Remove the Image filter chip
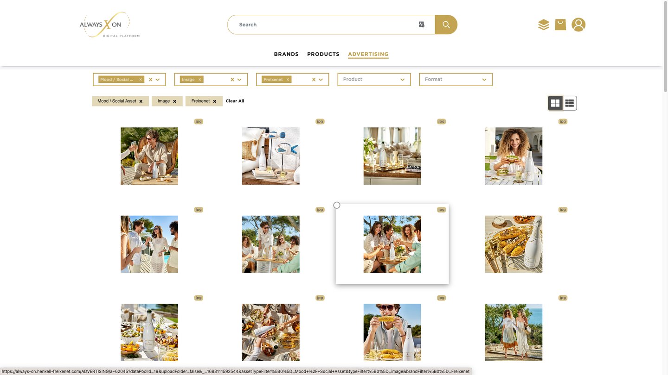This screenshot has height=375, width=668. pyautogui.click(x=174, y=101)
